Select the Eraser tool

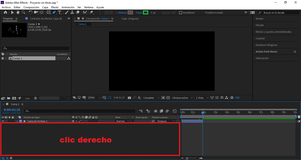click(78, 12)
